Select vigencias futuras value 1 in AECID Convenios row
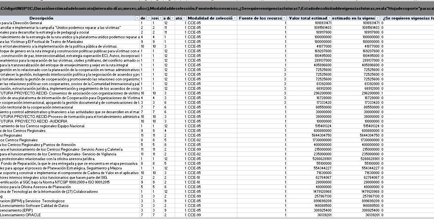The height and width of the screenshot is (219, 434). click(x=407, y=93)
